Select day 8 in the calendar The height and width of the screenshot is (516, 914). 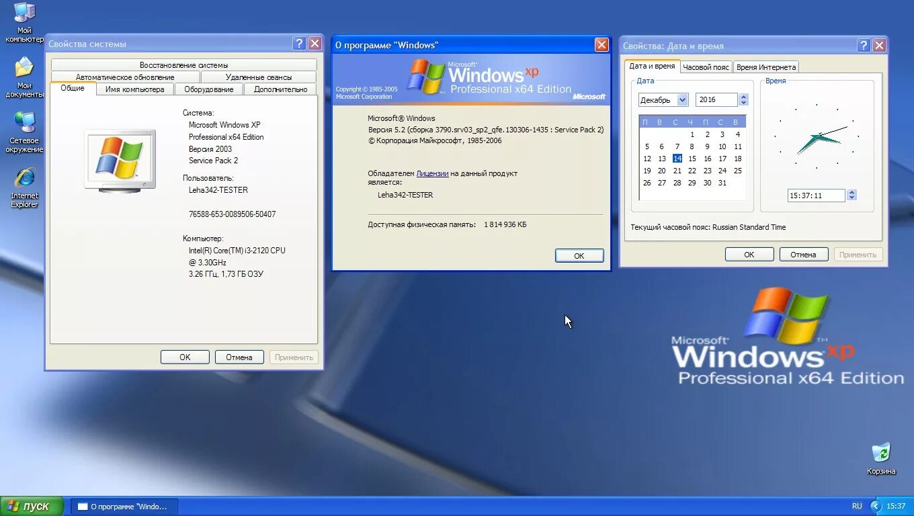pos(692,146)
